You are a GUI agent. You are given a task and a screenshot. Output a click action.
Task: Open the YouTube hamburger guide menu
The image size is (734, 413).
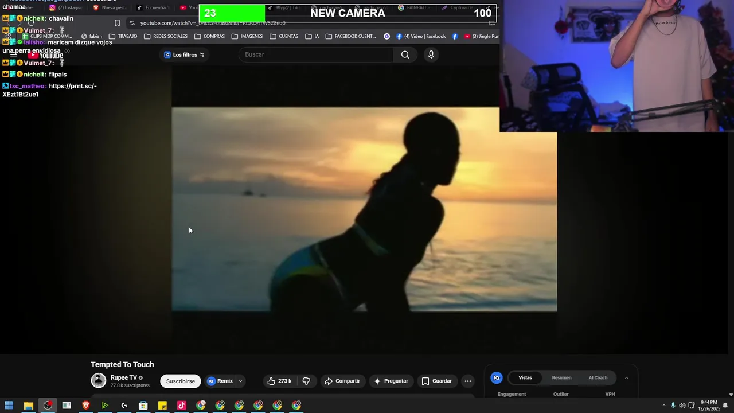point(14,55)
